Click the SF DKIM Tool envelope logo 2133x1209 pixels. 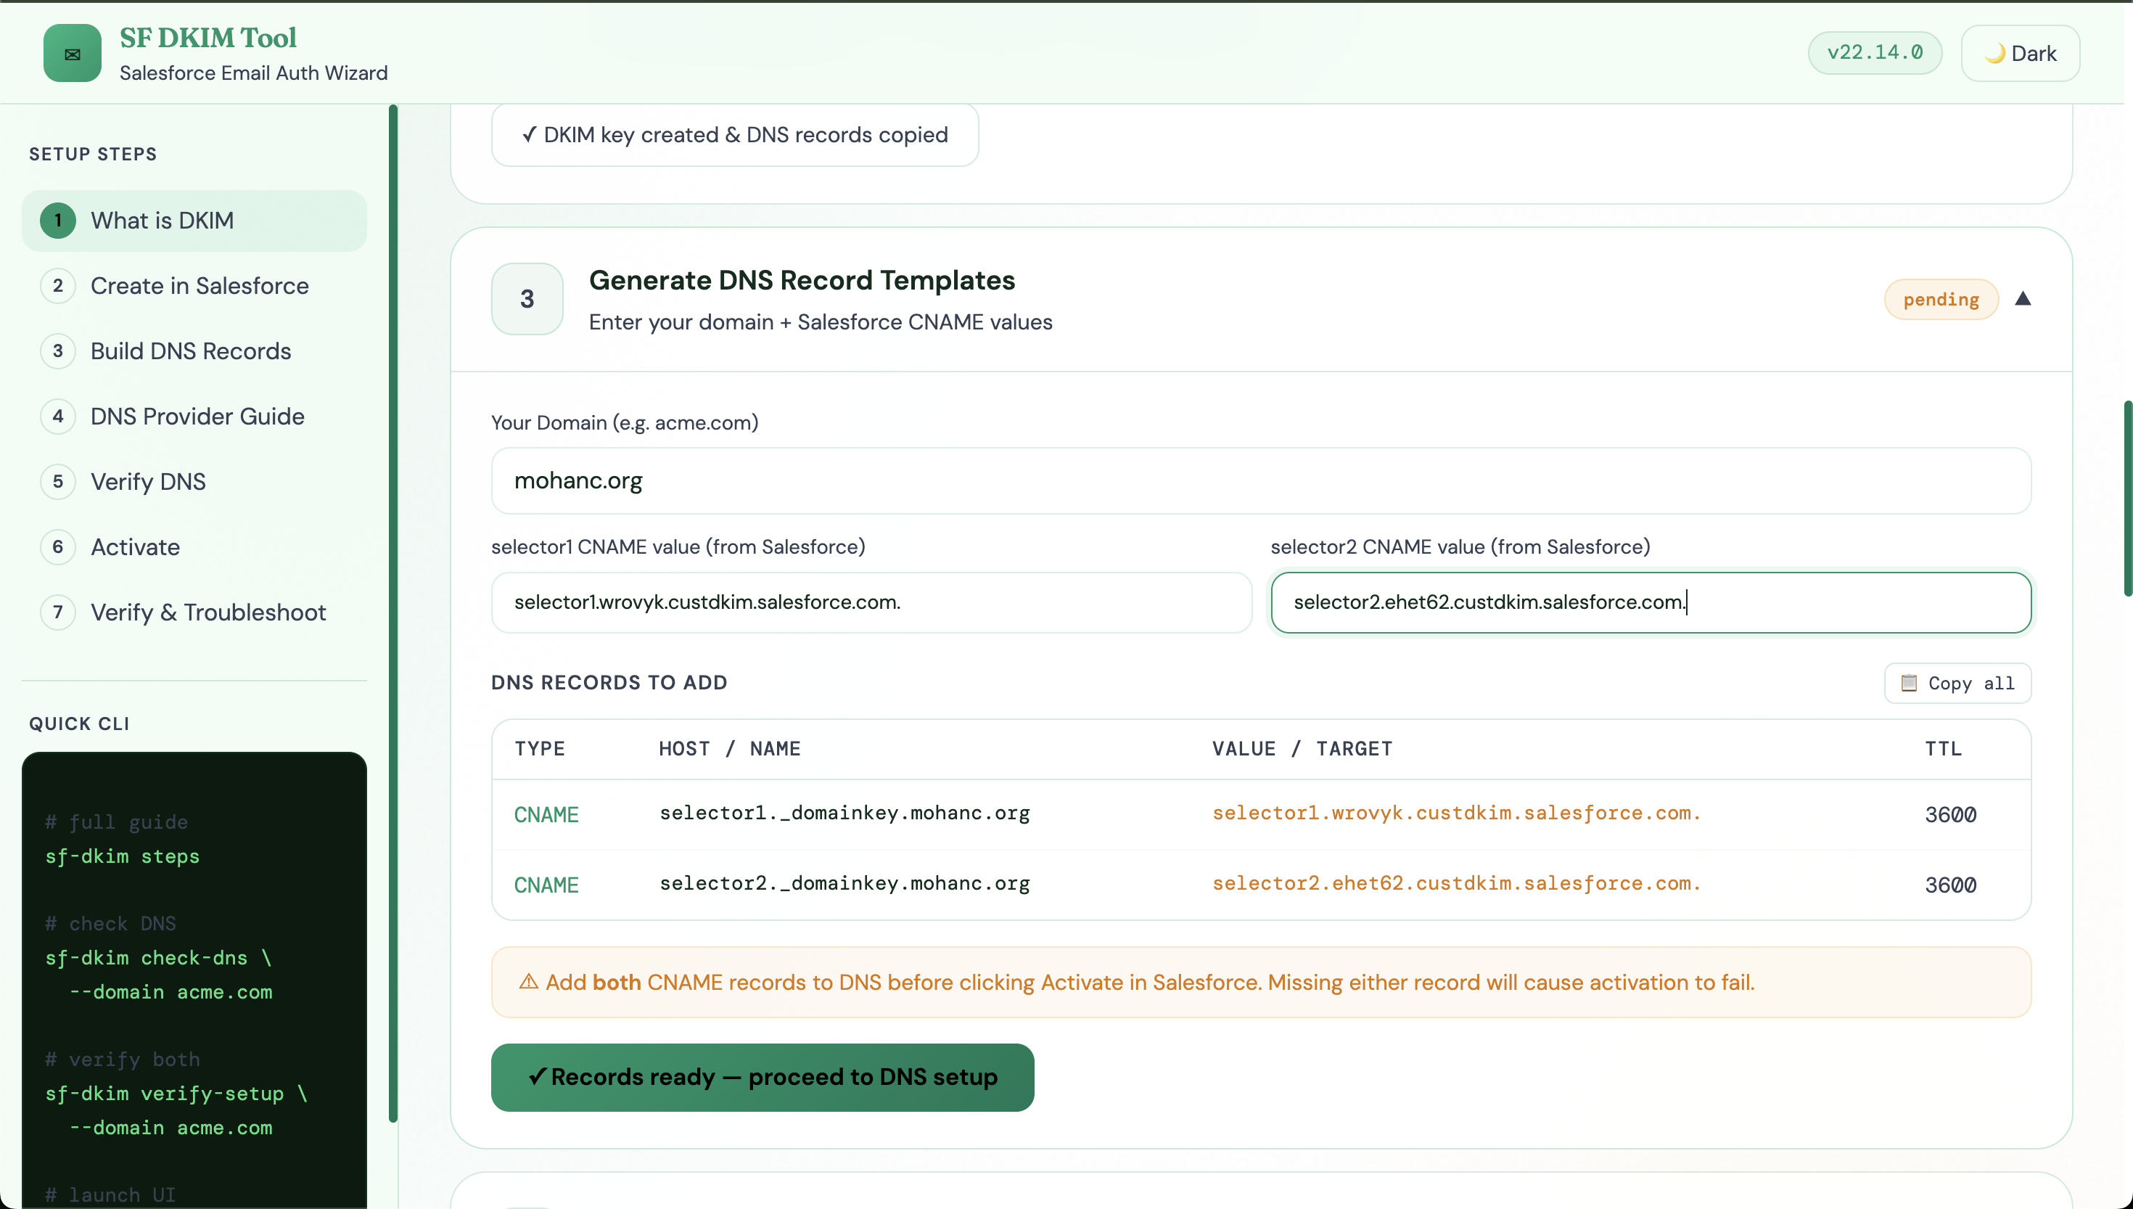tap(71, 53)
